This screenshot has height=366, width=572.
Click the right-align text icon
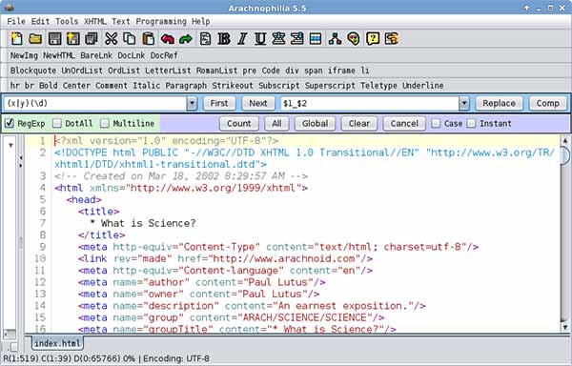(x=296, y=39)
